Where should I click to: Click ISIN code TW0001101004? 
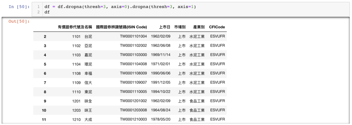133,37
